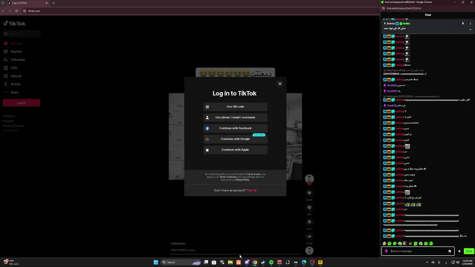The image size is (475, 267).
Task: Open Discord from the taskbar
Action: [x=247, y=262]
